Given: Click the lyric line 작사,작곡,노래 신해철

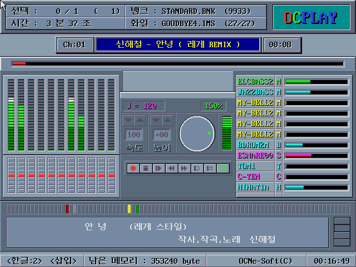Looking at the screenshot, I should pyautogui.click(x=226, y=239).
